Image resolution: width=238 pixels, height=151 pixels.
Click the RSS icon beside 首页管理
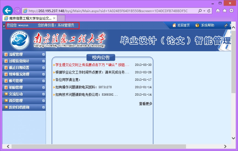(x=6, y=101)
